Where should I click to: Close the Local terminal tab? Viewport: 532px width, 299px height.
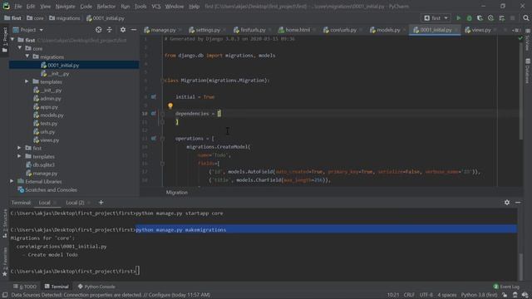[55, 203]
